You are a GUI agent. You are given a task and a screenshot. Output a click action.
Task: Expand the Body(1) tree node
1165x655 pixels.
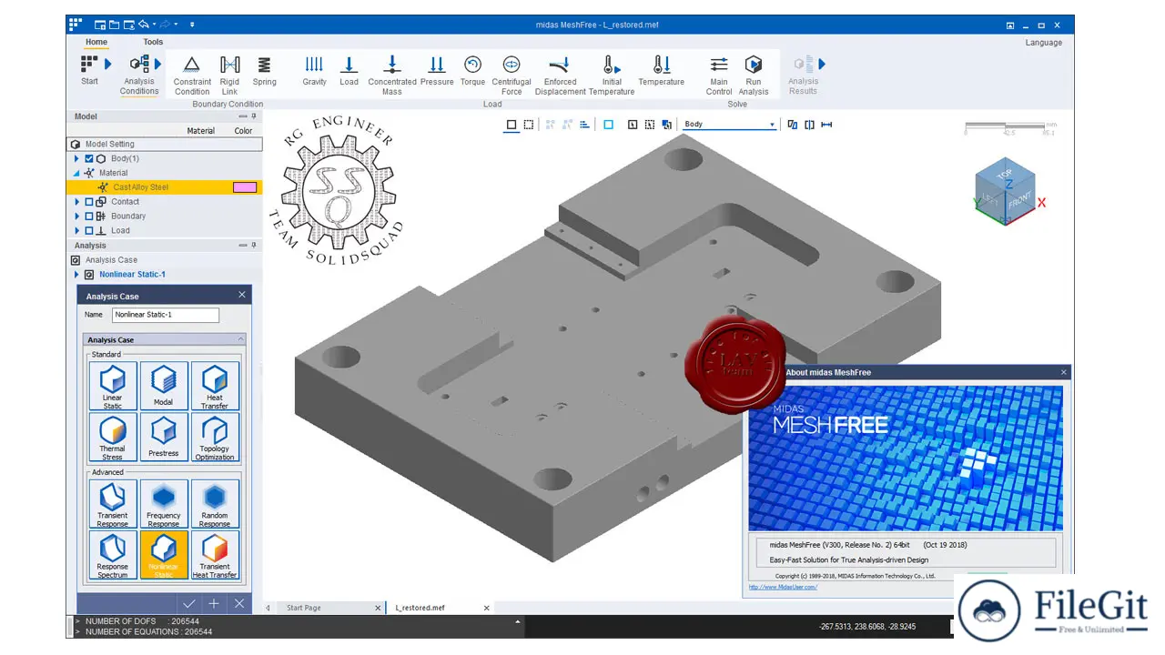pos(77,158)
